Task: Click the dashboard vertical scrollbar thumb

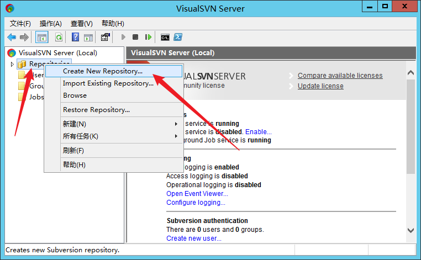Action: point(411,126)
